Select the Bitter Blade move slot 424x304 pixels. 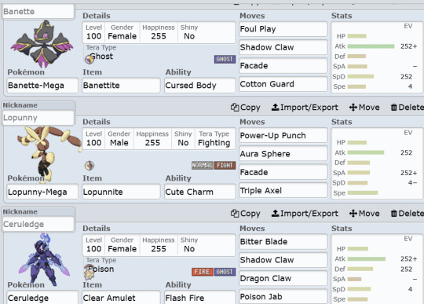(283, 241)
